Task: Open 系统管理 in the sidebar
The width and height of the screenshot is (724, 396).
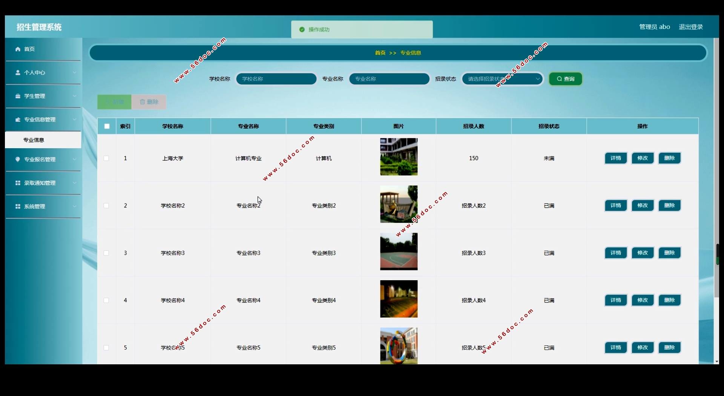Action: point(43,206)
